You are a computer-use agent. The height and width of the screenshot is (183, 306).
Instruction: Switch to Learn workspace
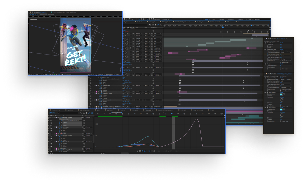tap(214, 19)
